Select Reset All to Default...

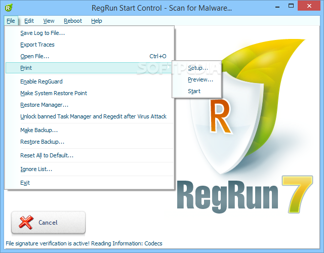click(x=89, y=155)
